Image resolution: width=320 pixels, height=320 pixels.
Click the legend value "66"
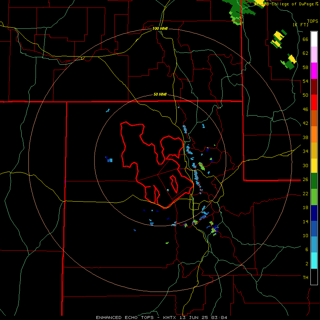(305, 39)
